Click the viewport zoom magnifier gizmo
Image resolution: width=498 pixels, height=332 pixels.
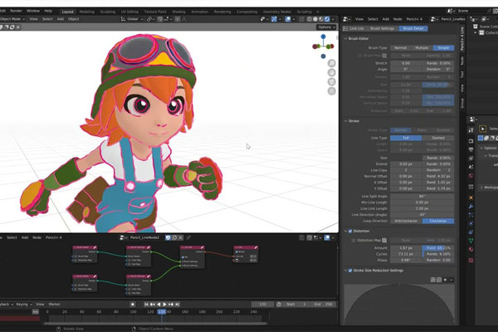pos(331,64)
